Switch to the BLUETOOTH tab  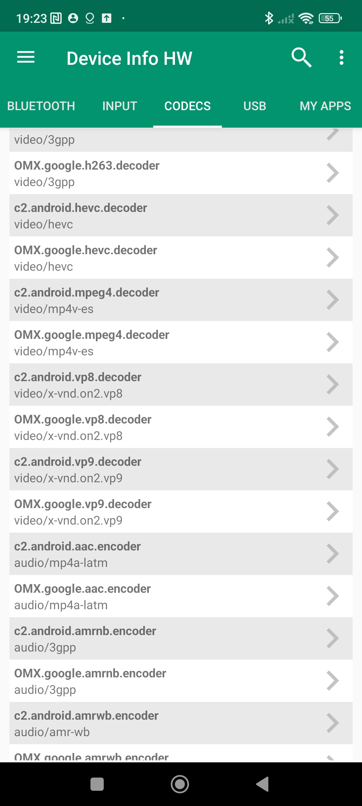(41, 106)
